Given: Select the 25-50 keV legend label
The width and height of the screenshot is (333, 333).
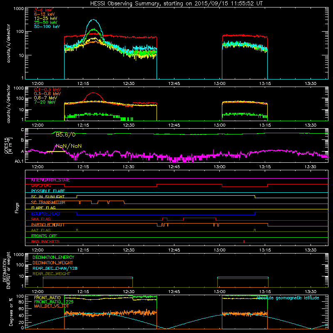Looking at the screenshot, I should (46, 22).
